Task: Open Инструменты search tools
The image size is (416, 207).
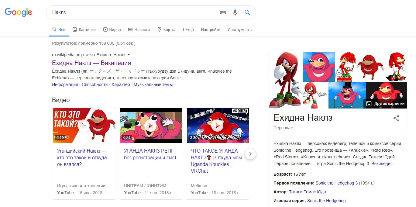Action: click(240, 29)
